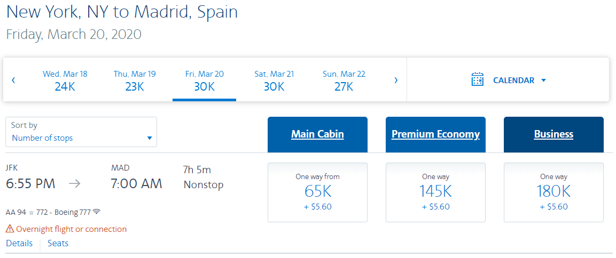Select the Thu, Mar 19 23K date tab
The width and height of the screenshot is (616, 258).
click(135, 80)
